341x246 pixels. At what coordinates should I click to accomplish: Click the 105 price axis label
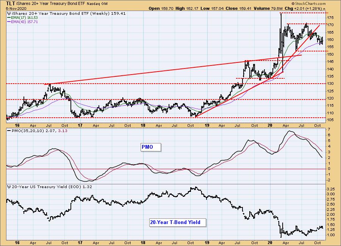(x=330, y=120)
